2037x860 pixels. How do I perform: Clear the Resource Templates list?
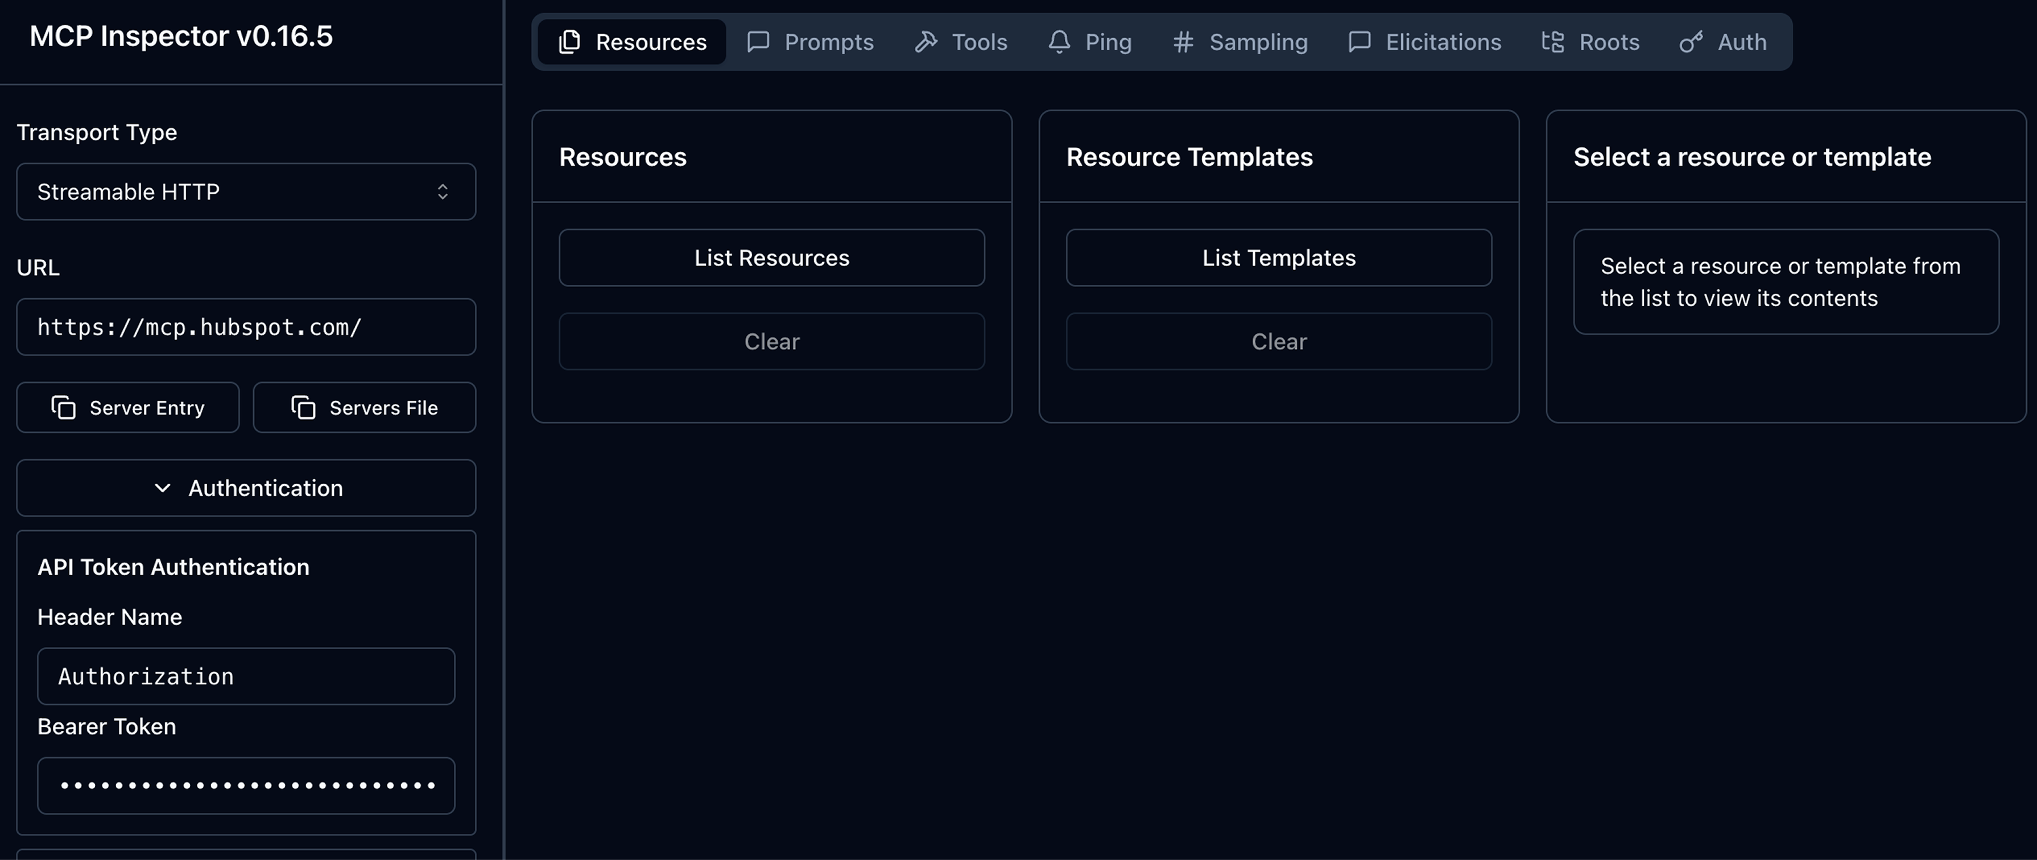pyautogui.click(x=1279, y=342)
